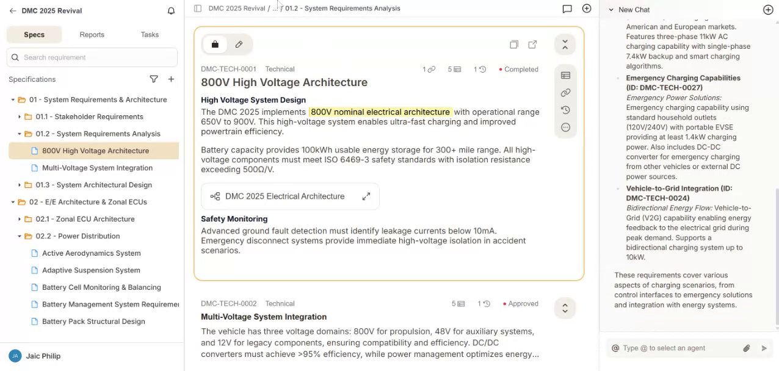This screenshot has width=779, height=371.
Task: Switch to the Reports tab
Action: tap(92, 35)
